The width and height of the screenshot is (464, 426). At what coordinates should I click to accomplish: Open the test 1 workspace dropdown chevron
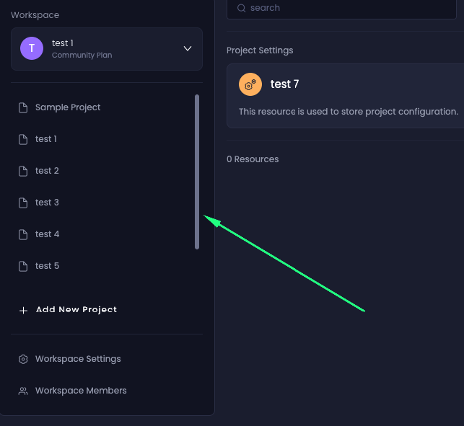(x=188, y=48)
